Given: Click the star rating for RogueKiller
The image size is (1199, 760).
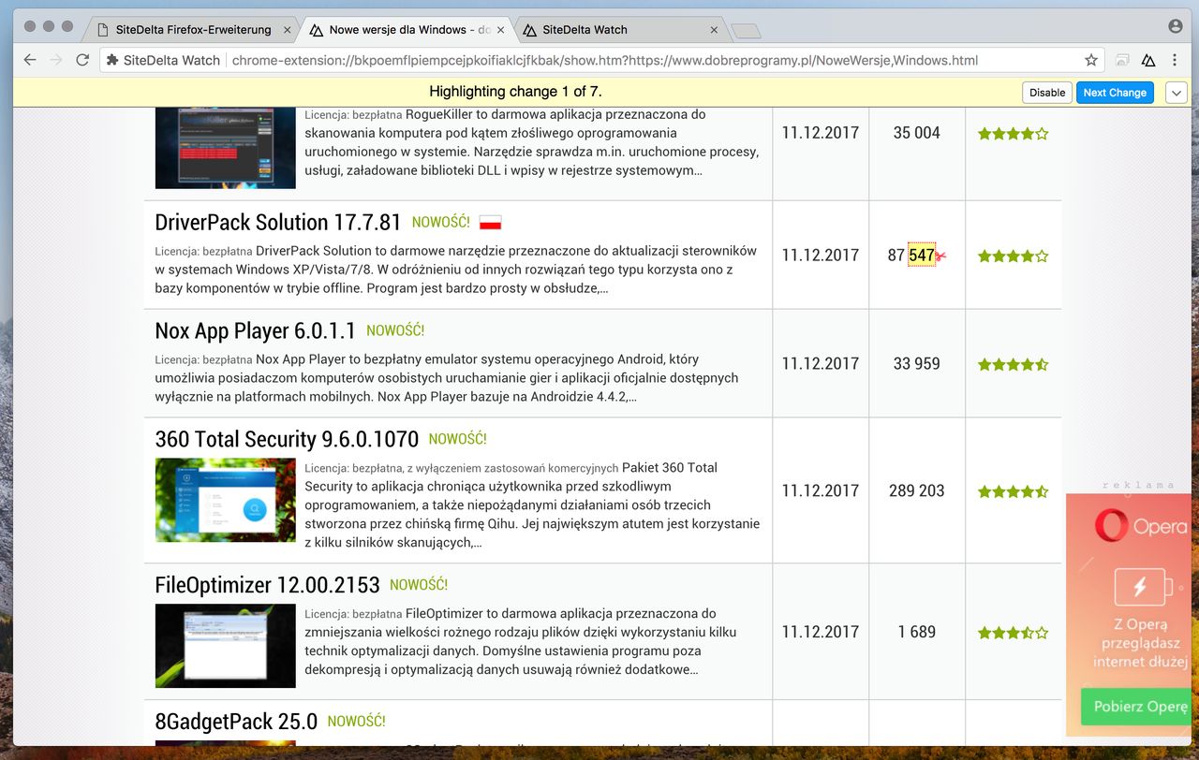Looking at the screenshot, I should (x=1013, y=134).
